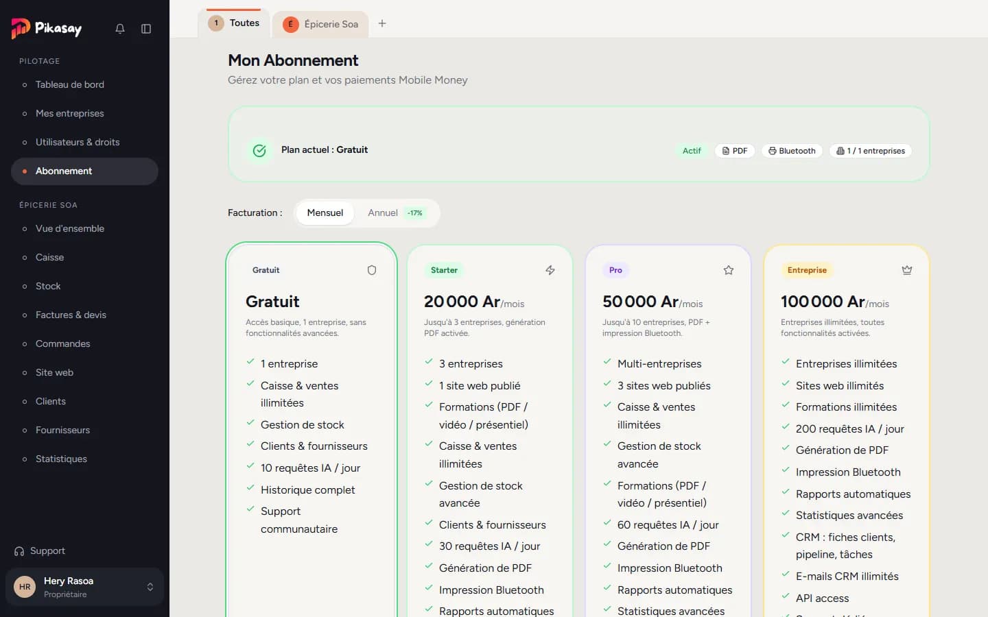This screenshot has width=988, height=617.
Task: Open Vue d'ensemble
Action: (x=84, y=229)
